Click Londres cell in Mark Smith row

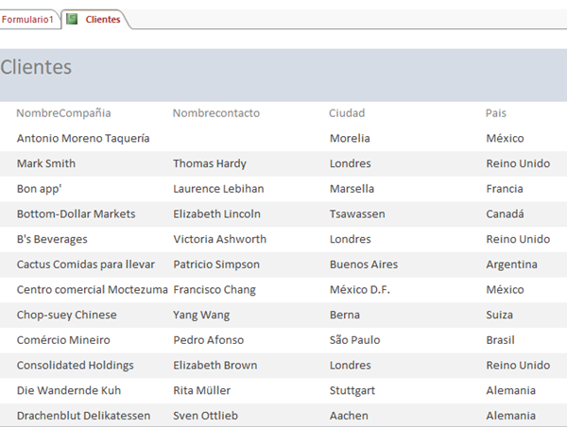(x=350, y=163)
